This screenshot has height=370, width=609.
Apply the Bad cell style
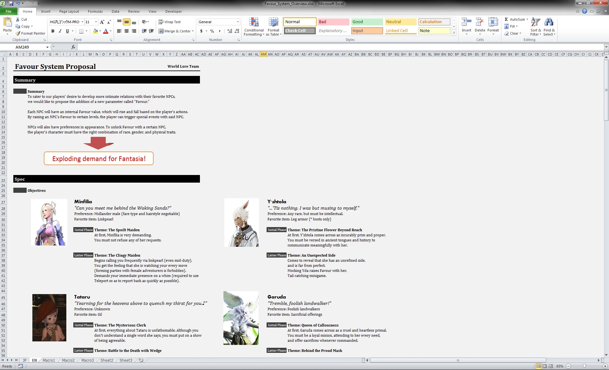click(333, 22)
